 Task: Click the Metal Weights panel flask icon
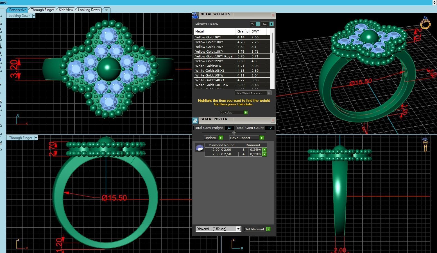tap(195, 16)
